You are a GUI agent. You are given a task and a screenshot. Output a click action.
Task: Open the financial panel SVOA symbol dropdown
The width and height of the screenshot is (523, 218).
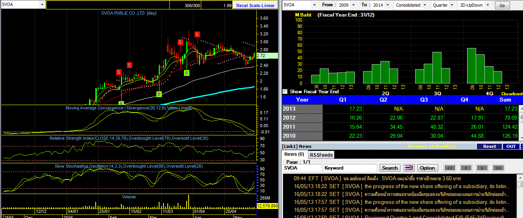(x=314, y=5)
